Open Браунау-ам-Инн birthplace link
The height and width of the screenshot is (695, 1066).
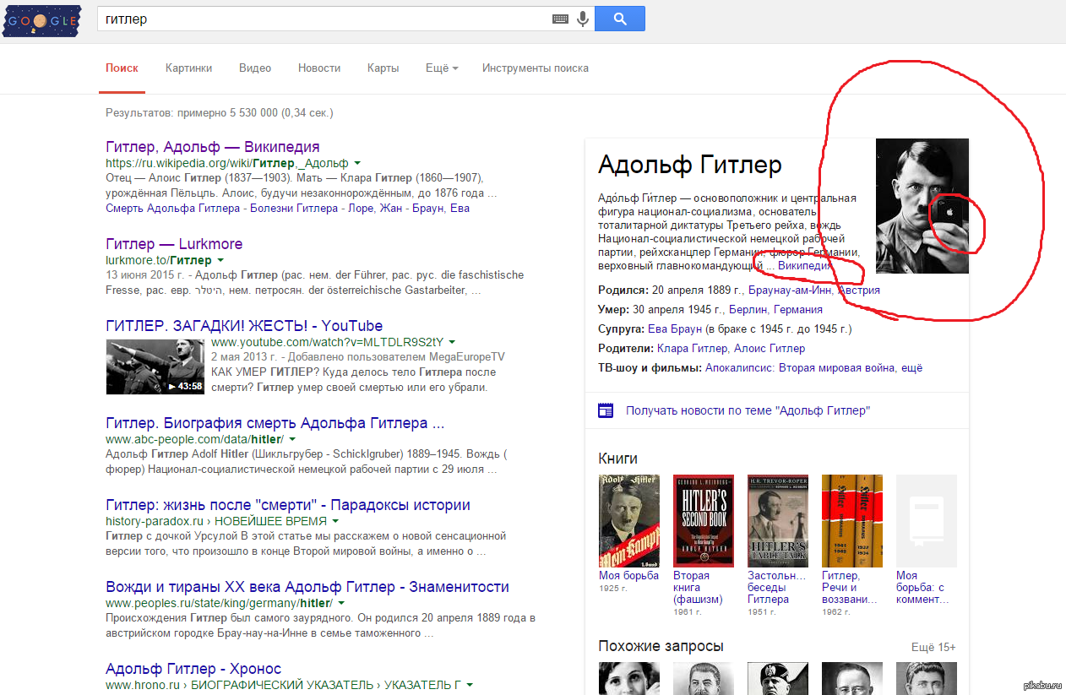pyautogui.click(x=789, y=290)
